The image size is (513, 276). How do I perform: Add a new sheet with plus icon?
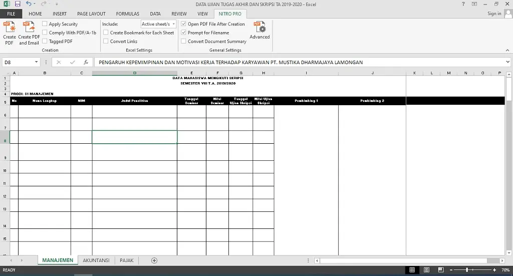tap(154, 260)
